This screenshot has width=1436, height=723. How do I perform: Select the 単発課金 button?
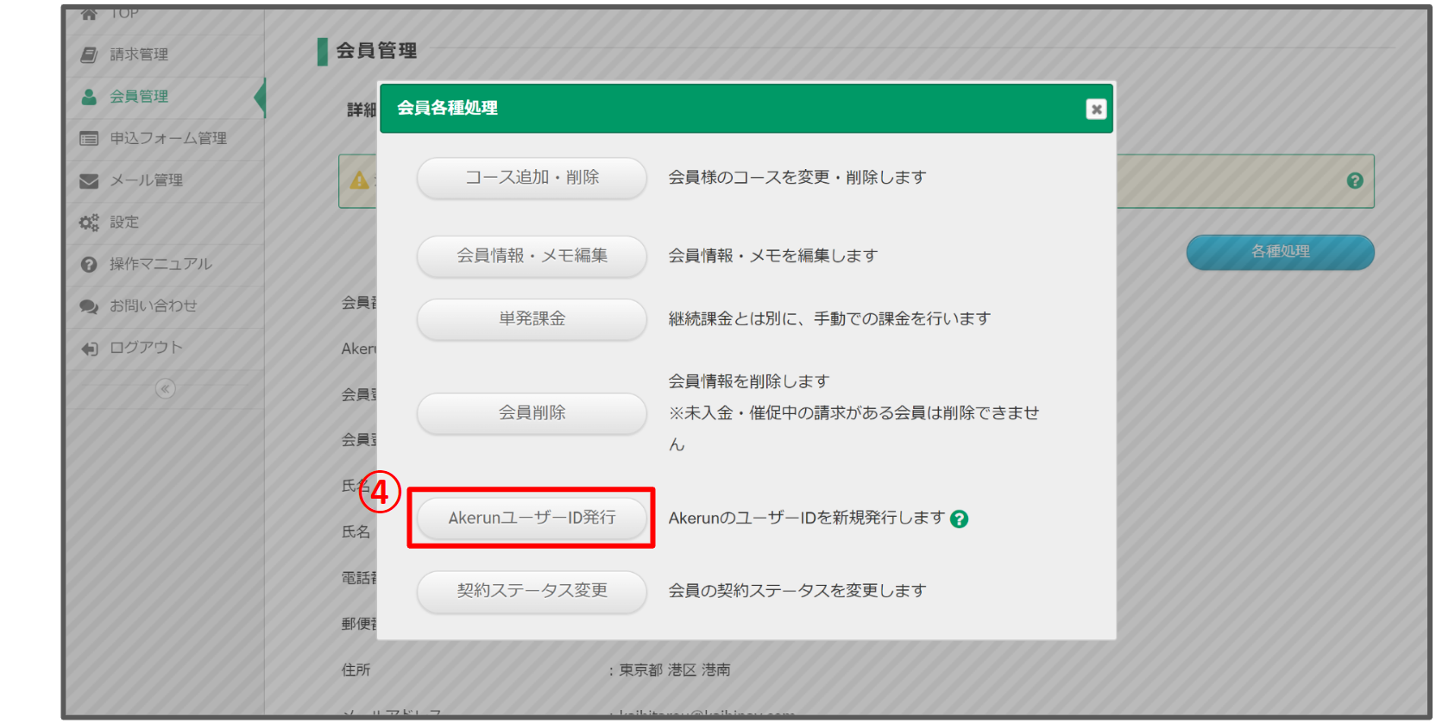click(x=532, y=319)
